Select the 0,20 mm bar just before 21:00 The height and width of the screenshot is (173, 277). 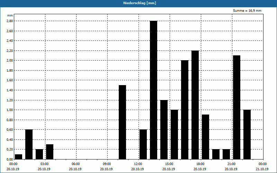[x=226, y=154]
